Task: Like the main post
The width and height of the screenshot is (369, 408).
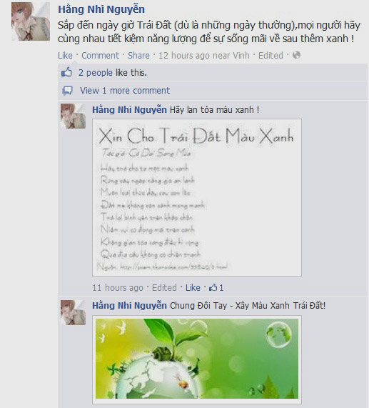Action: tap(65, 56)
